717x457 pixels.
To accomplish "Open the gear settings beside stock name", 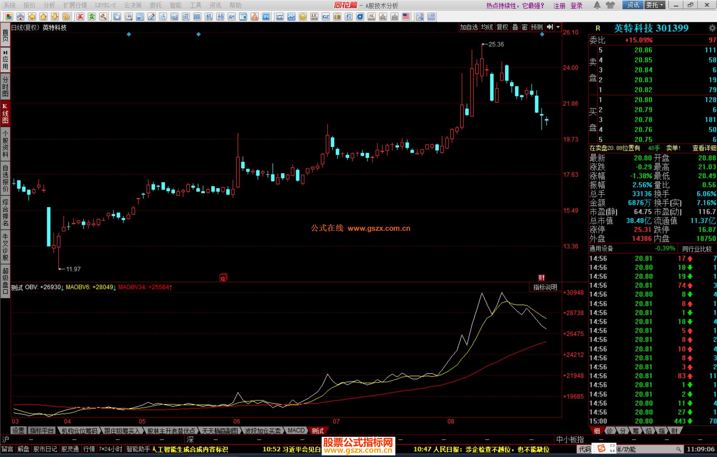I will pyautogui.click(x=712, y=28).
